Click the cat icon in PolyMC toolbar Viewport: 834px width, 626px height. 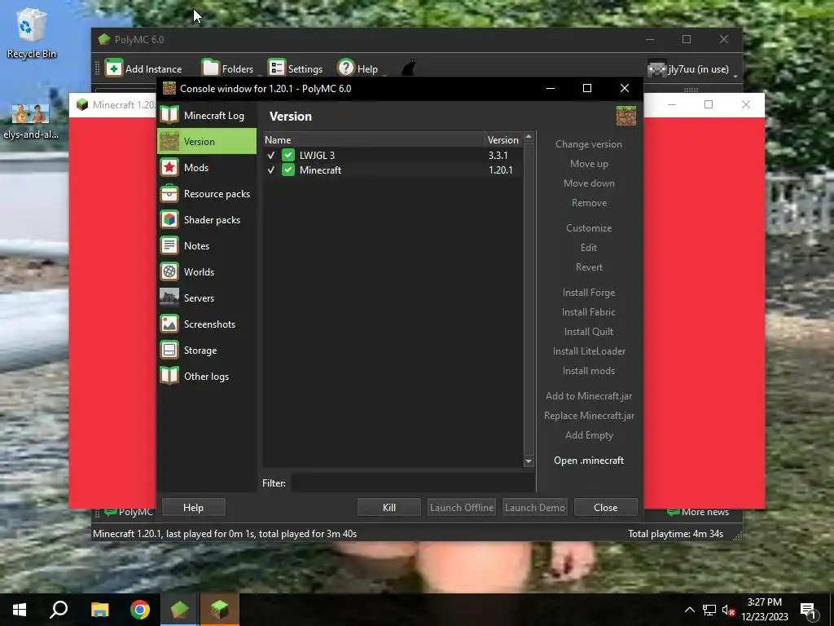click(409, 68)
